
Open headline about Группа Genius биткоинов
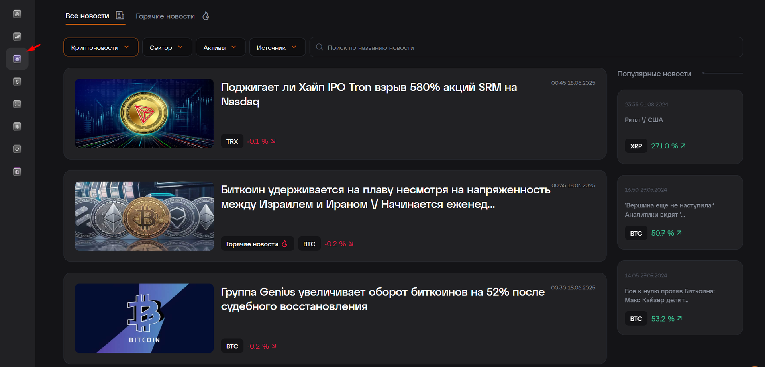tap(383, 299)
